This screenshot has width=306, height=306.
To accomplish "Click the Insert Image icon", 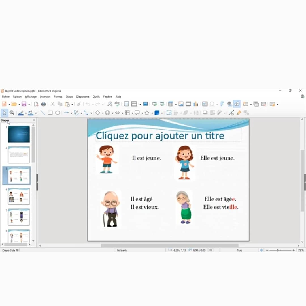I will point(181,104).
